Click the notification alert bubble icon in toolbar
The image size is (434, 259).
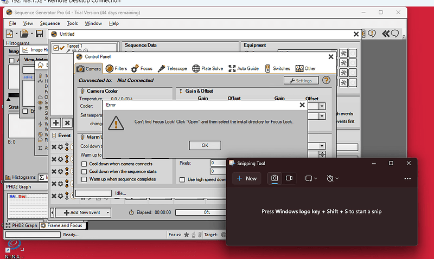(x=372, y=34)
